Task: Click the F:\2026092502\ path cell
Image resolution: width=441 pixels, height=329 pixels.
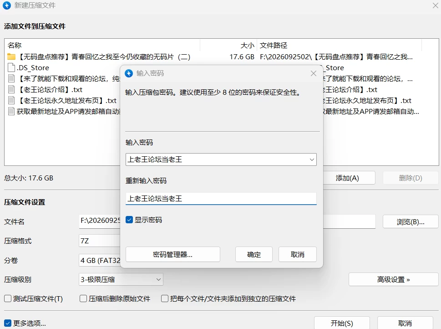Action: pyautogui.click(x=336, y=57)
